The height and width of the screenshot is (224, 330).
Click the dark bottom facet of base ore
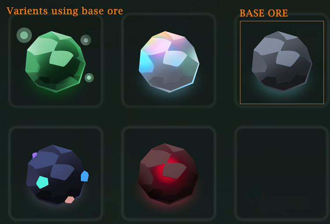point(283,83)
